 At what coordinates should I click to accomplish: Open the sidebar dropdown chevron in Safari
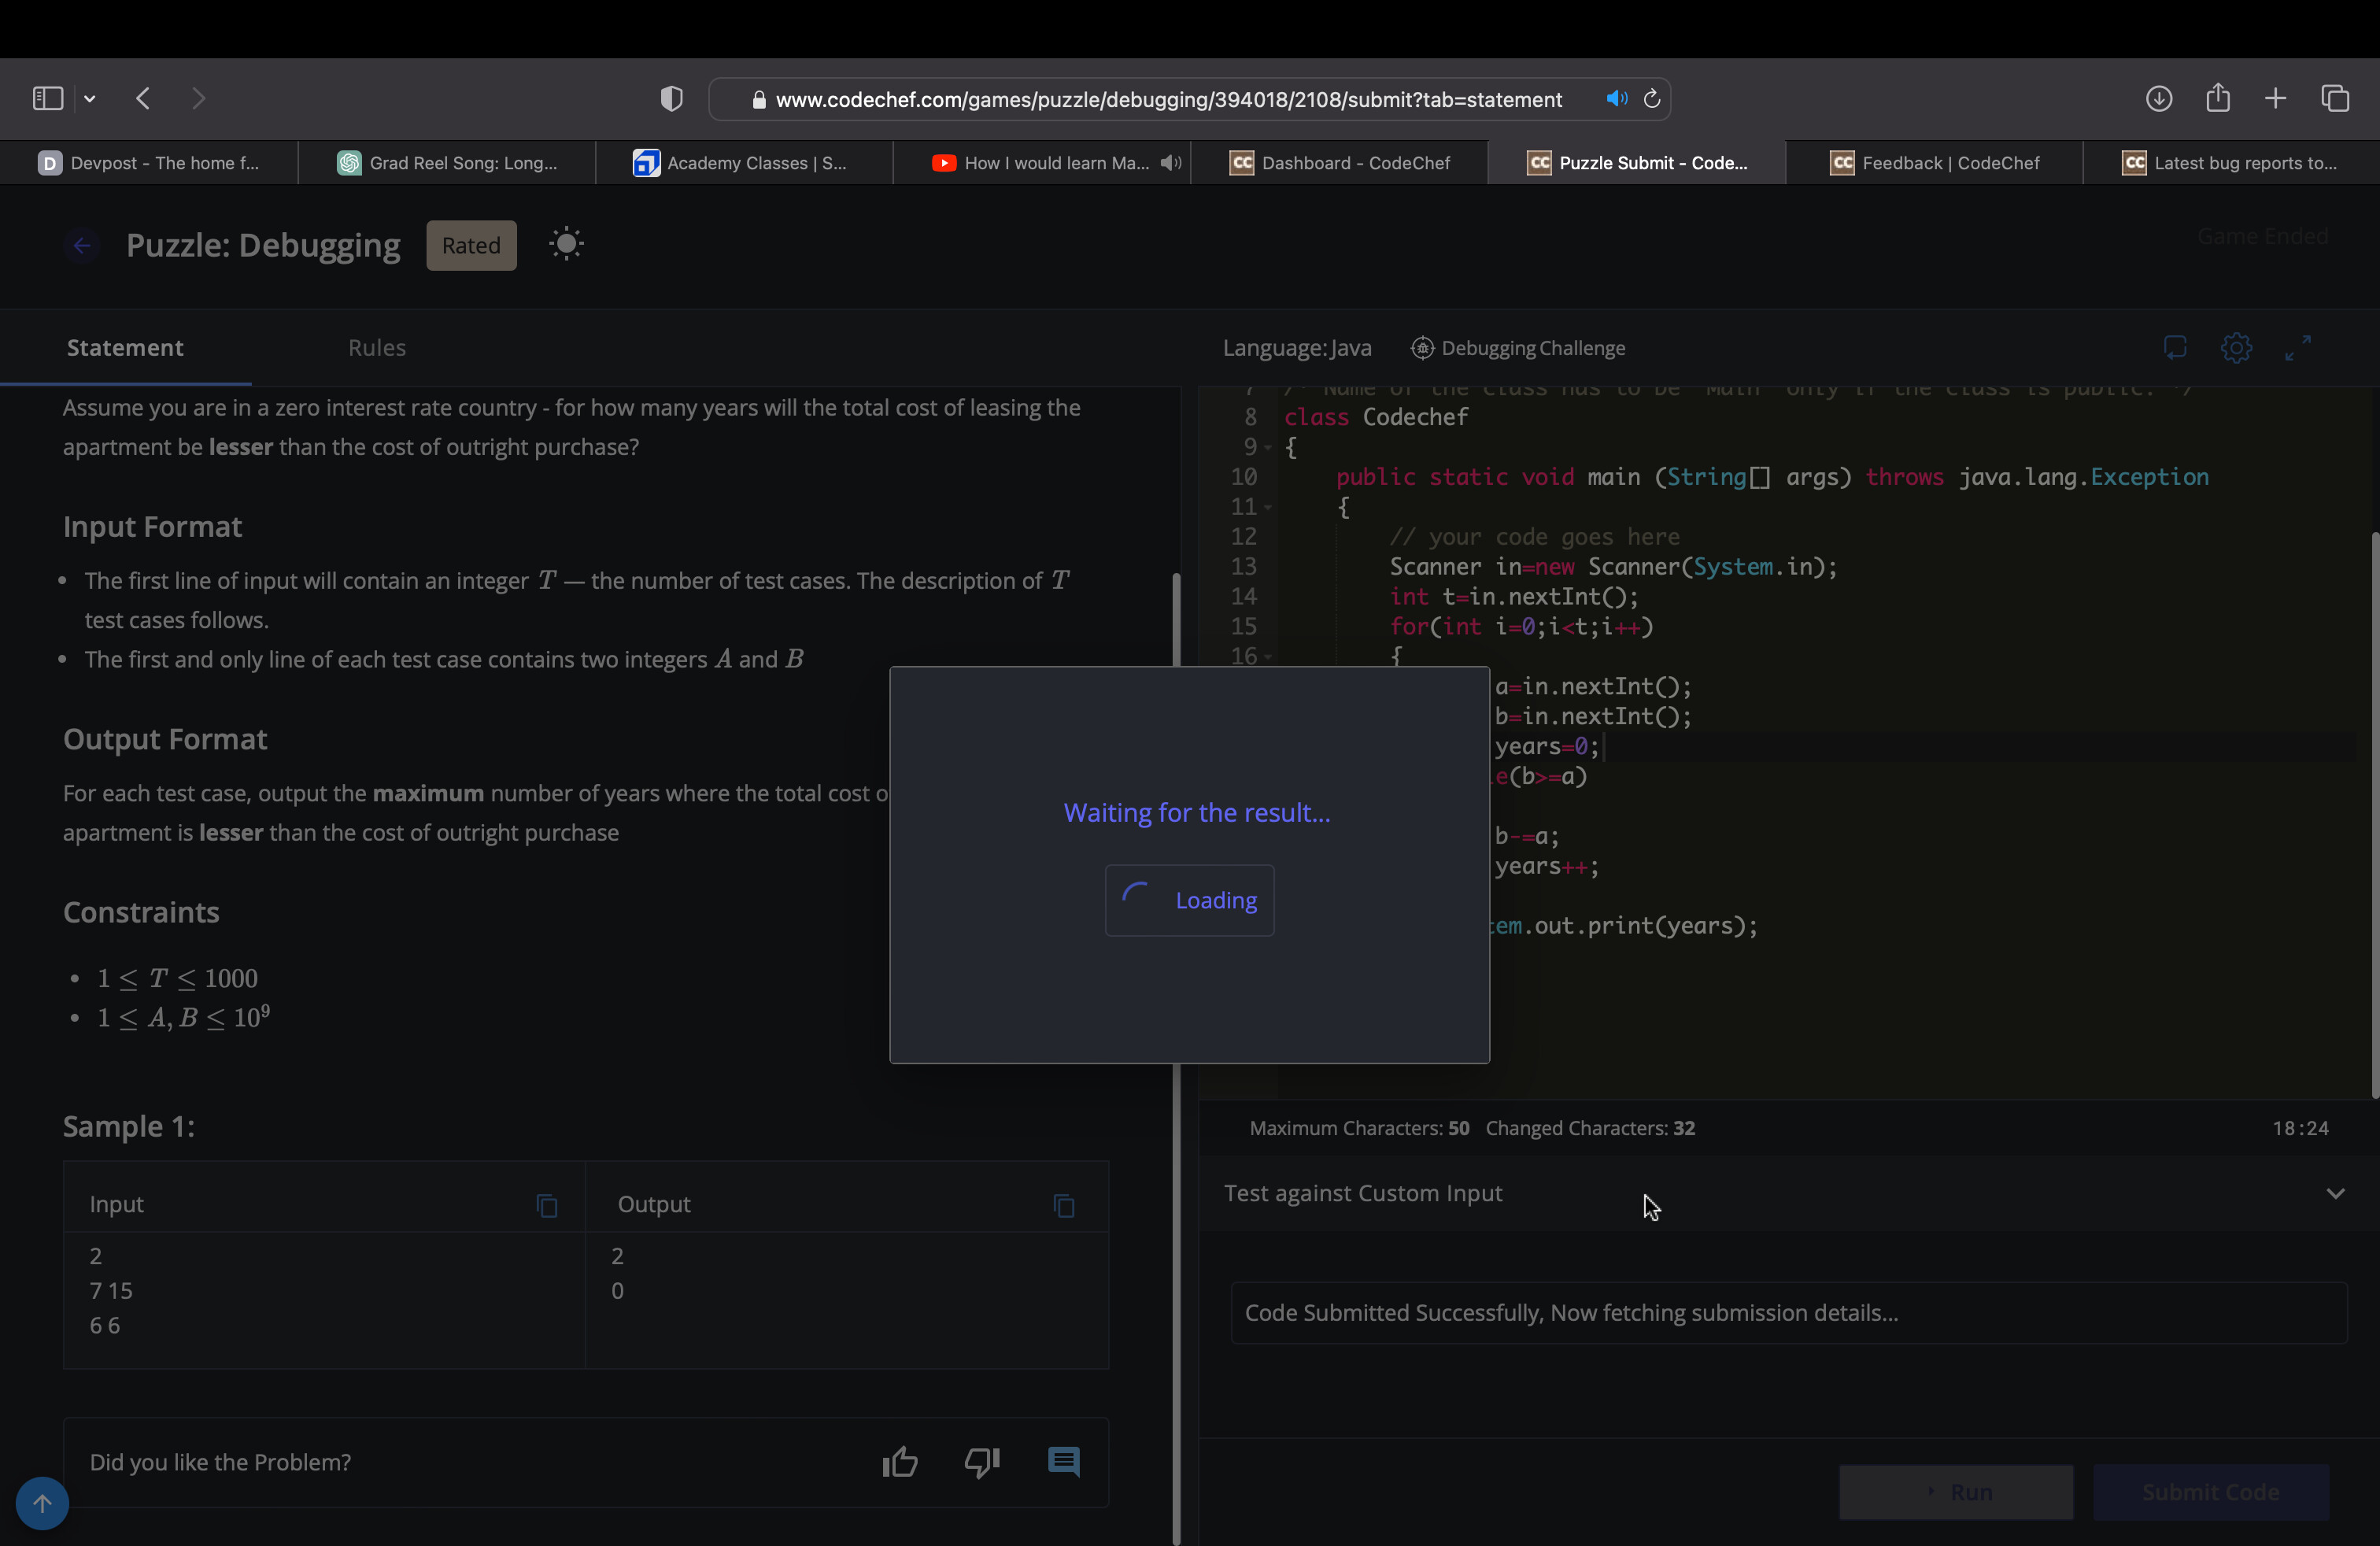tap(90, 99)
